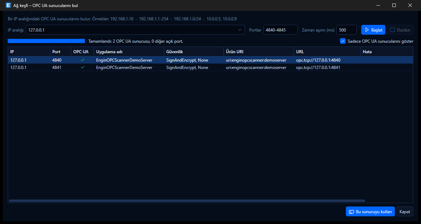Click the Kapat button
This screenshot has height=224, width=421.
click(405, 212)
